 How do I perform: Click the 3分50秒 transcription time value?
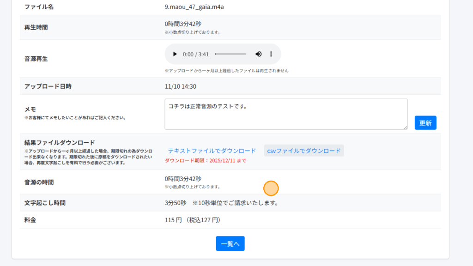click(176, 203)
